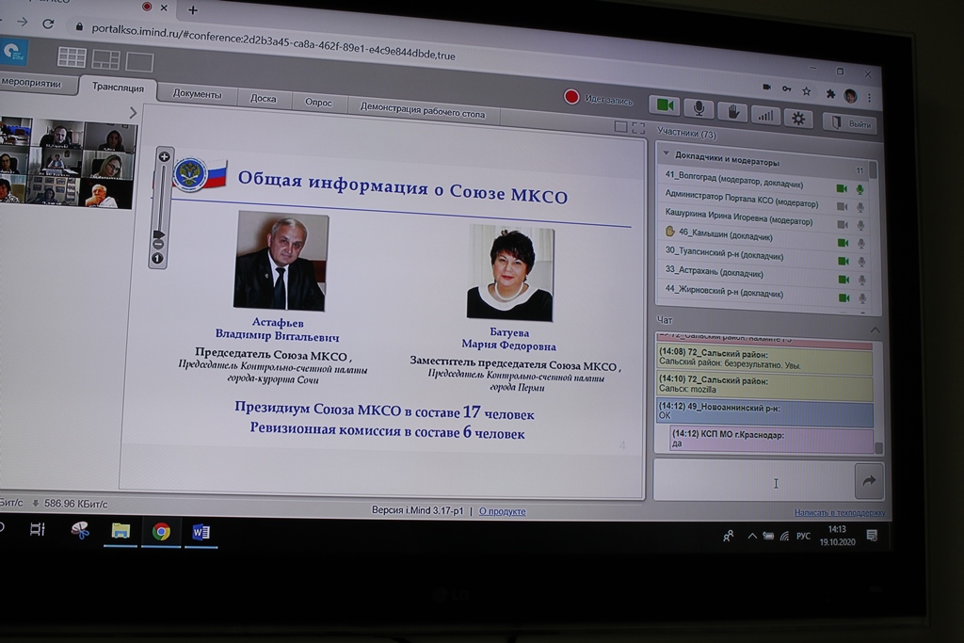Send chat message with arrow button
The image size is (964, 643).
[x=868, y=481]
